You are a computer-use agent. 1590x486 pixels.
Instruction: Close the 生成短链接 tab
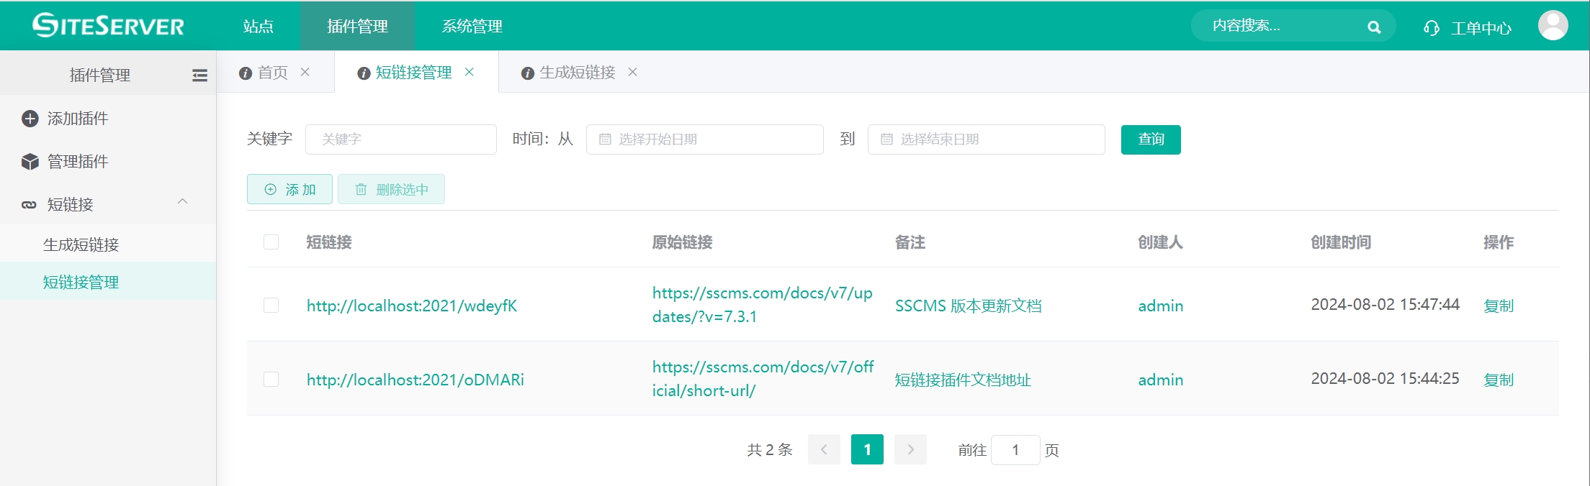(632, 72)
